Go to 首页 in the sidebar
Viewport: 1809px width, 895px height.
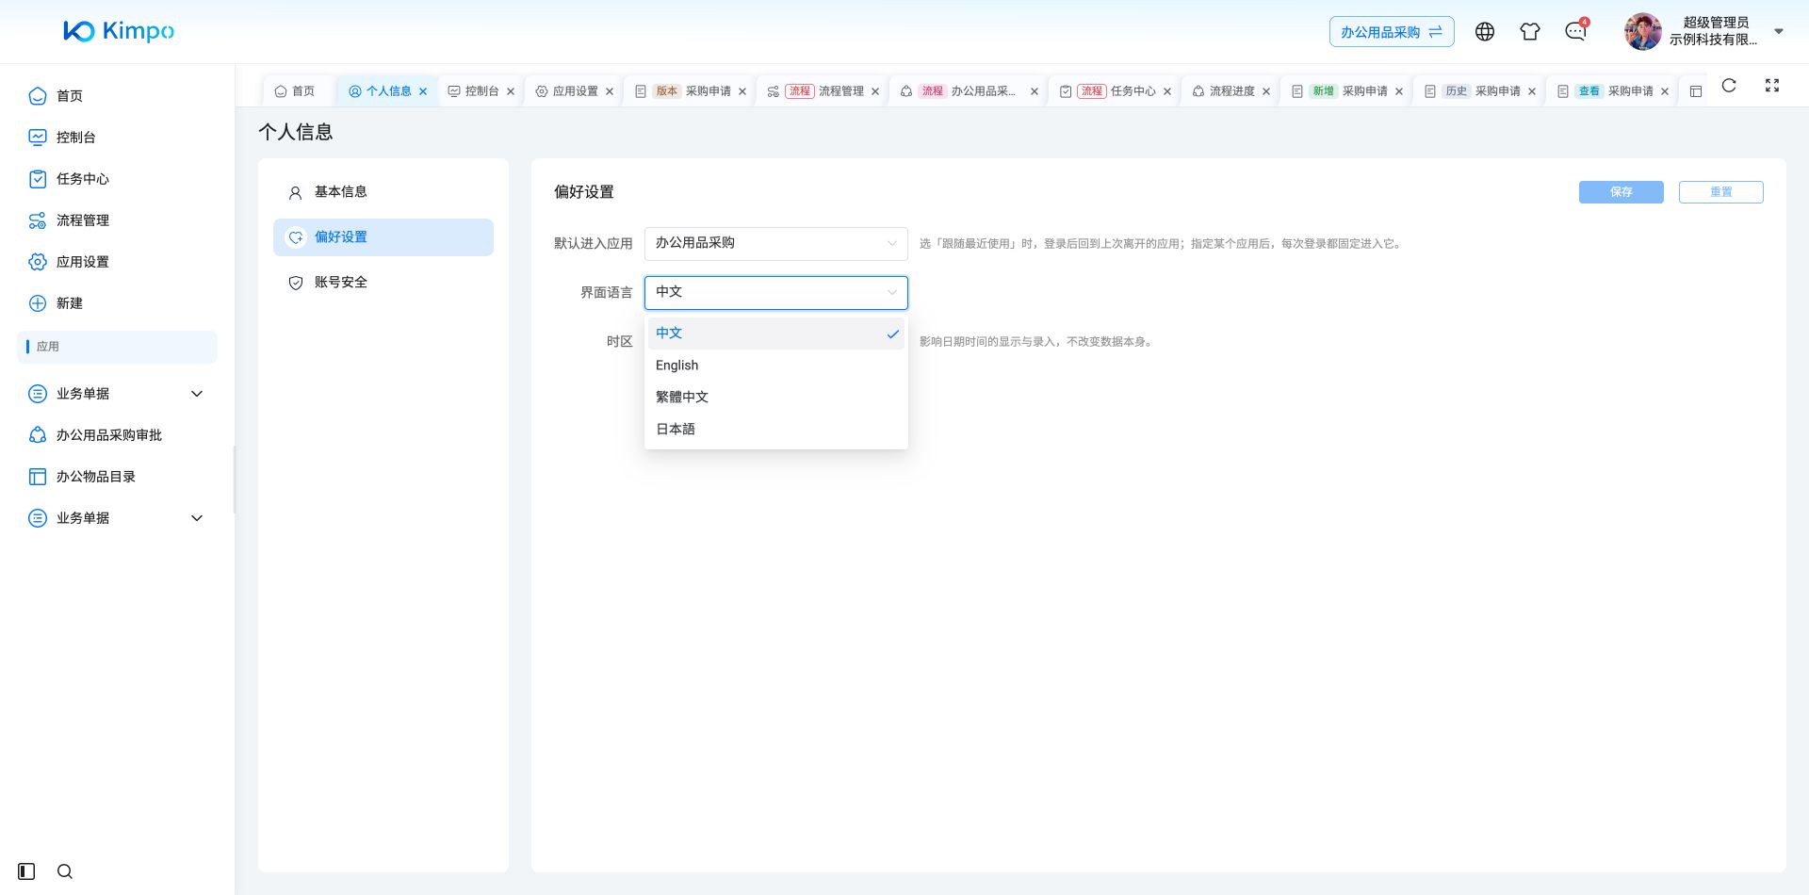click(x=117, y=96)
